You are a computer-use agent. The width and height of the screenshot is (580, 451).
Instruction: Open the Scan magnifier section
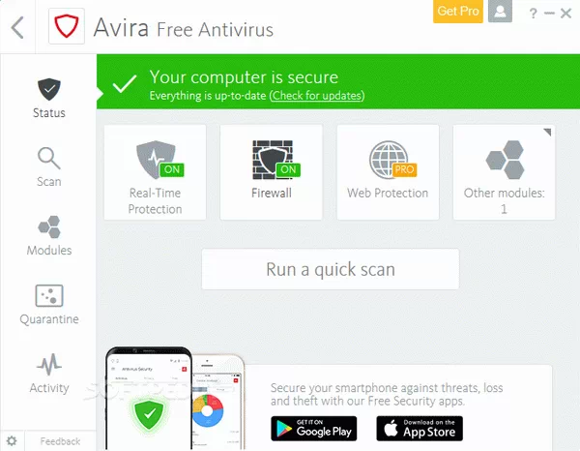click(49, 167)
